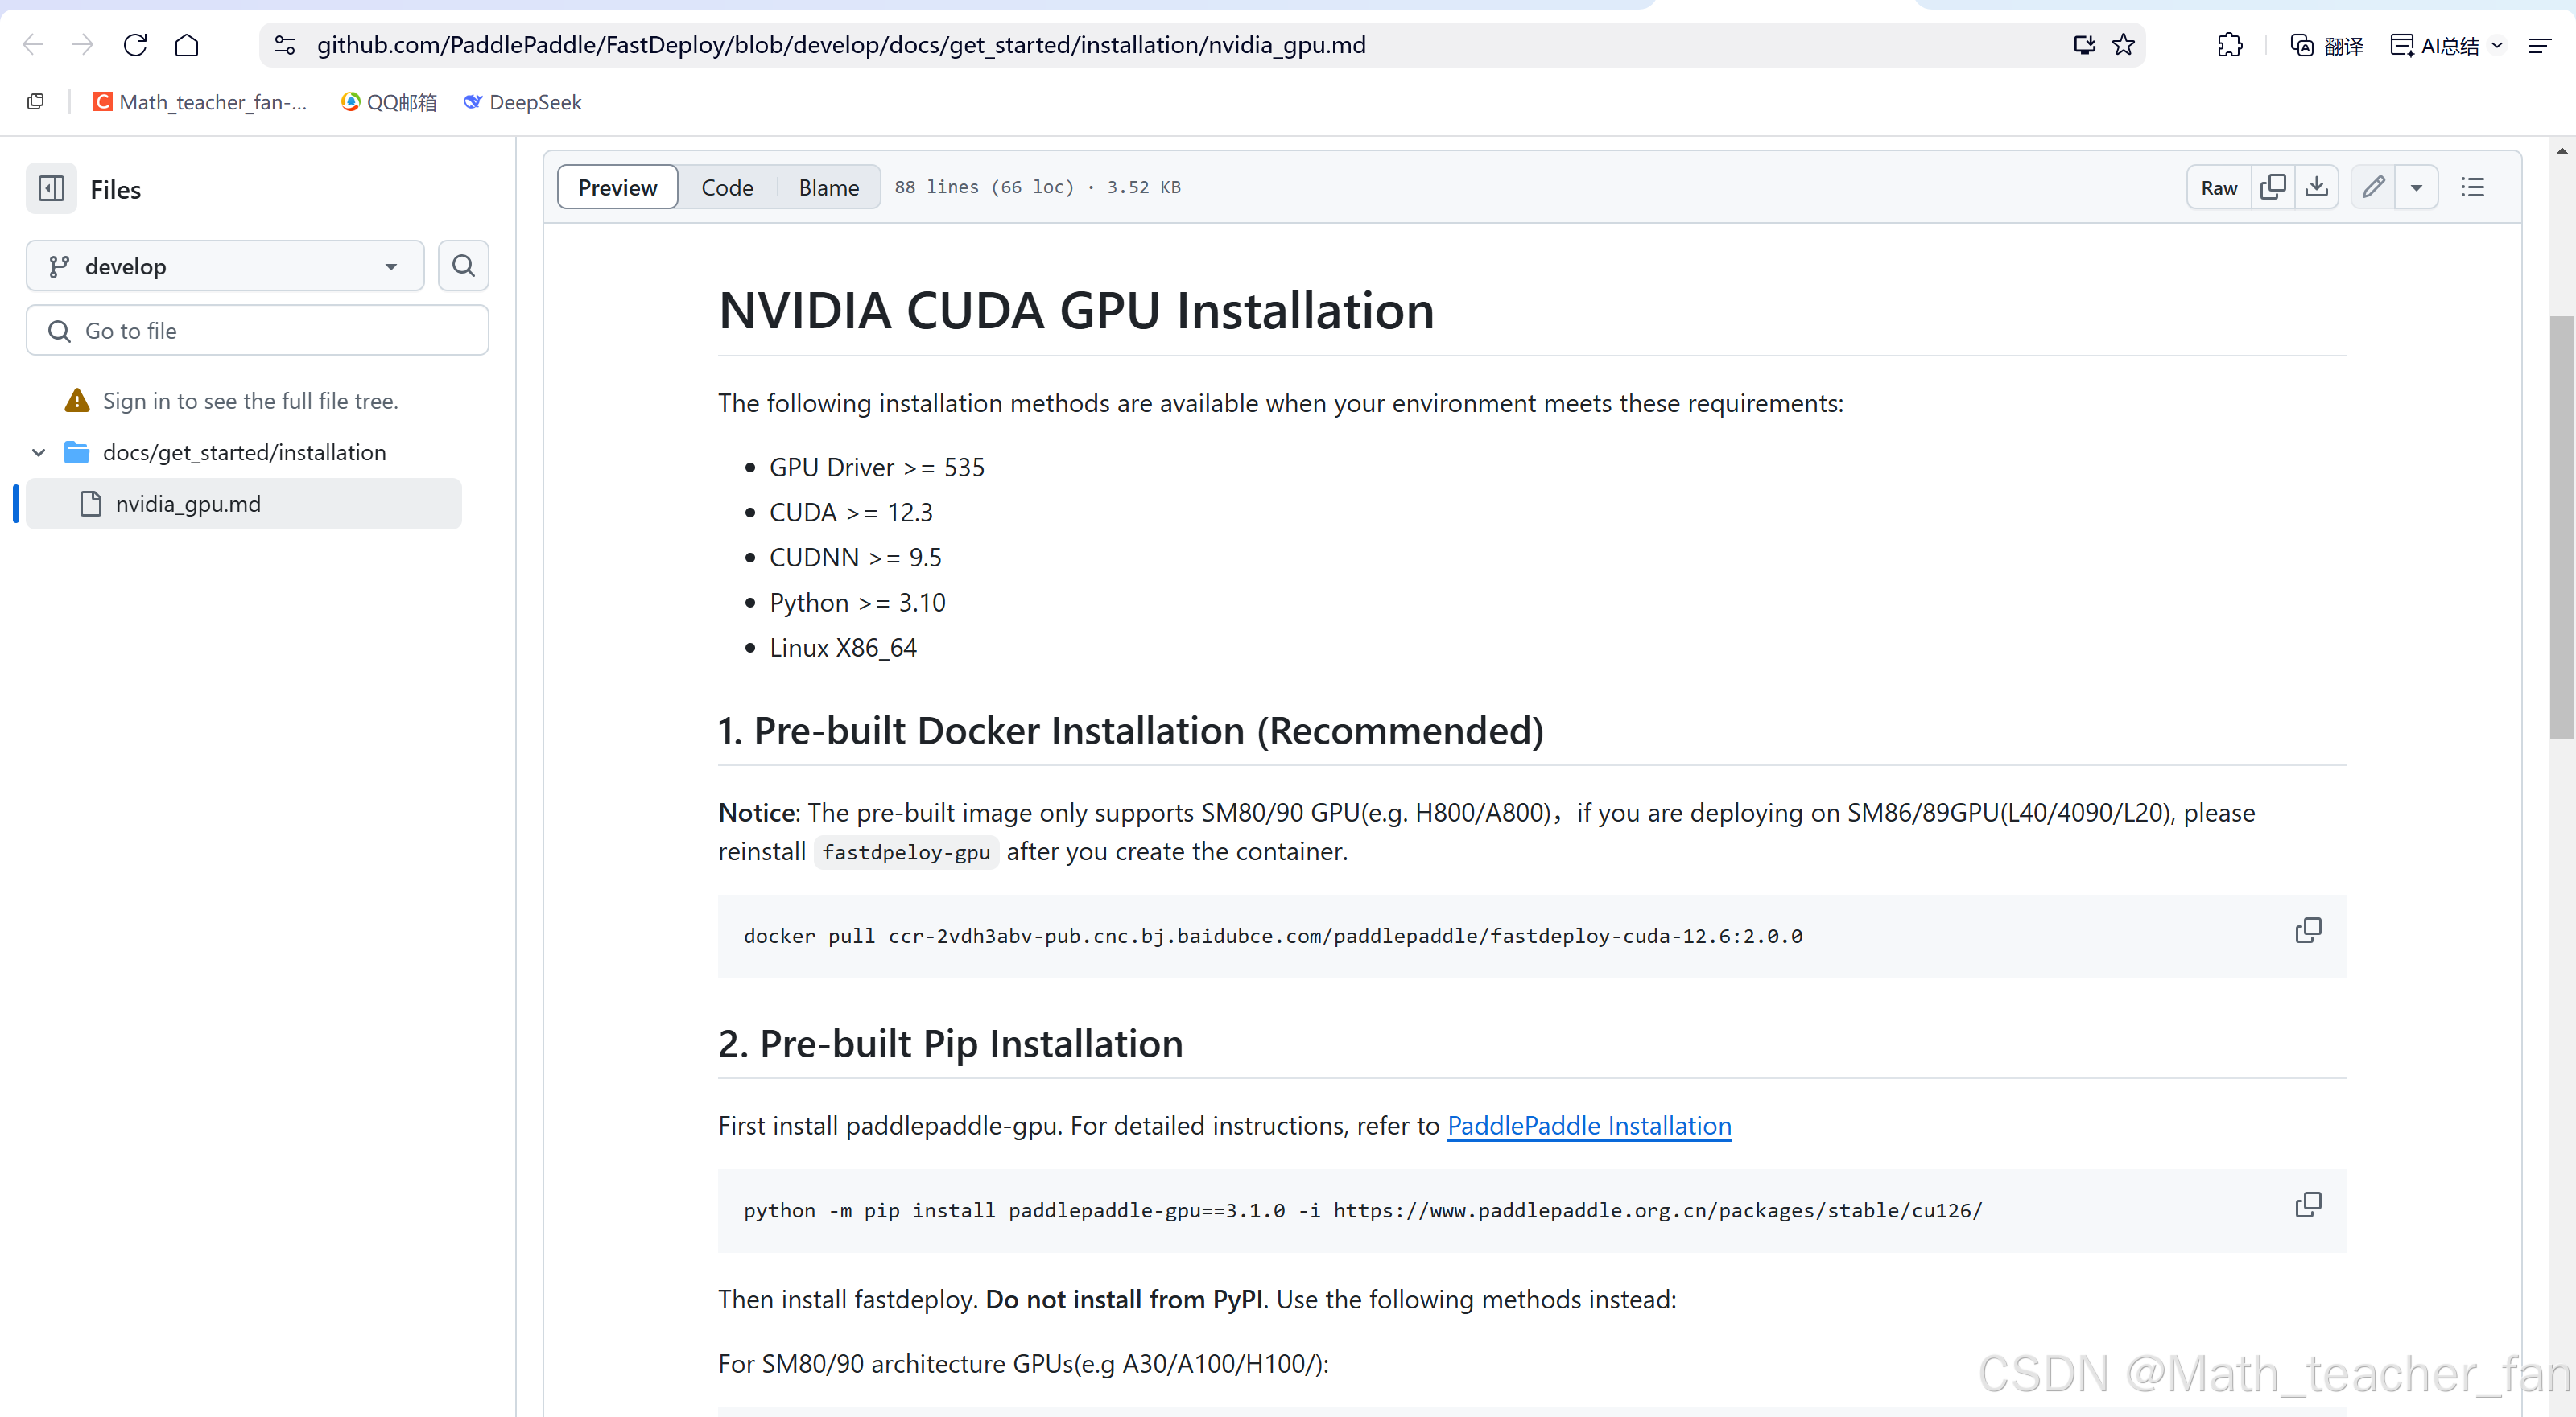
Task: Copy raw file contents icon
Action: click(2272, 187)
